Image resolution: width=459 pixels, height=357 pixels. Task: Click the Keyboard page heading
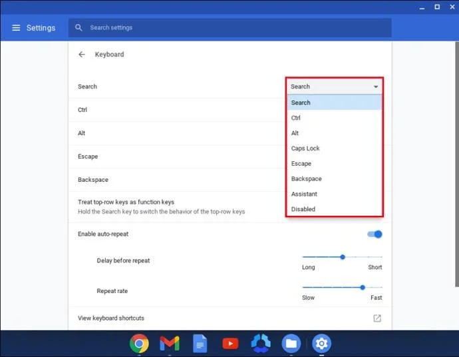pyautogui.click(x=110, y=55)
